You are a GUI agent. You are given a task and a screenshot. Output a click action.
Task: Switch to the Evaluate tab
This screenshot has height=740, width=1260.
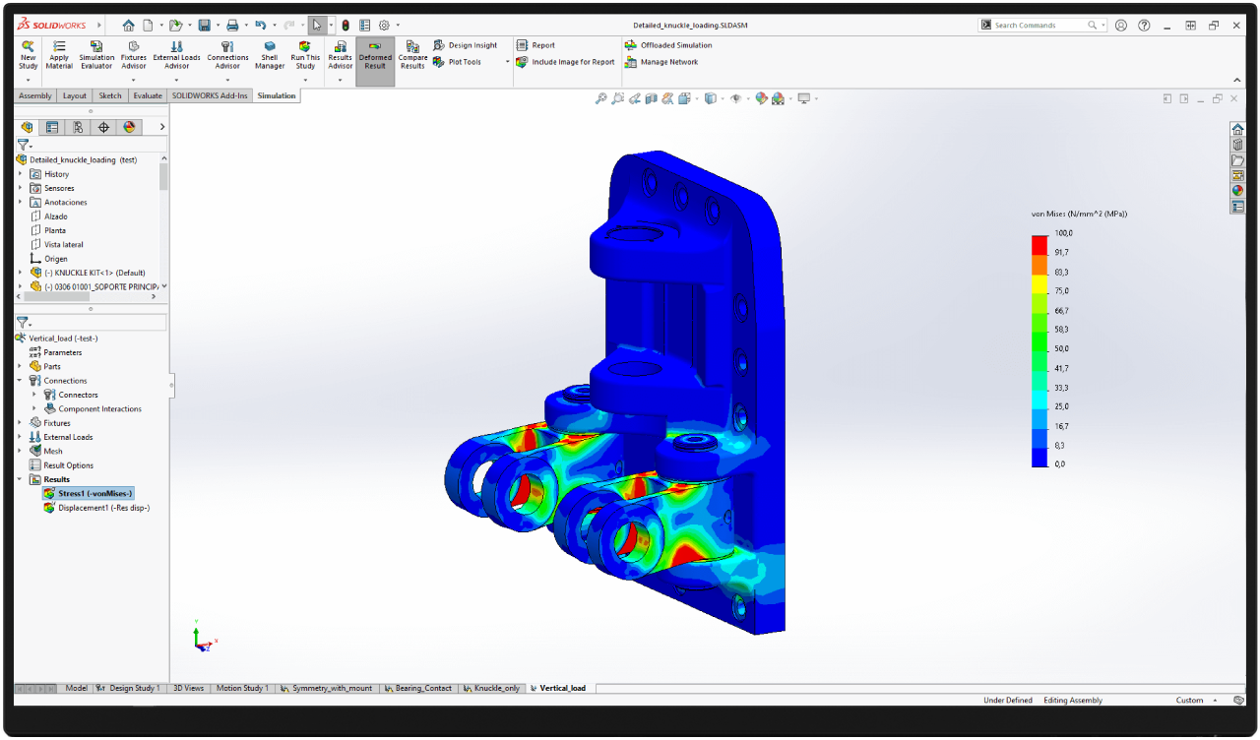(148, 95)
